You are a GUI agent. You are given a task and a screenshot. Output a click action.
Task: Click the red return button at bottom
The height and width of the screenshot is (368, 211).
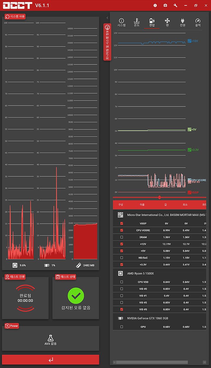click(50, 360)
